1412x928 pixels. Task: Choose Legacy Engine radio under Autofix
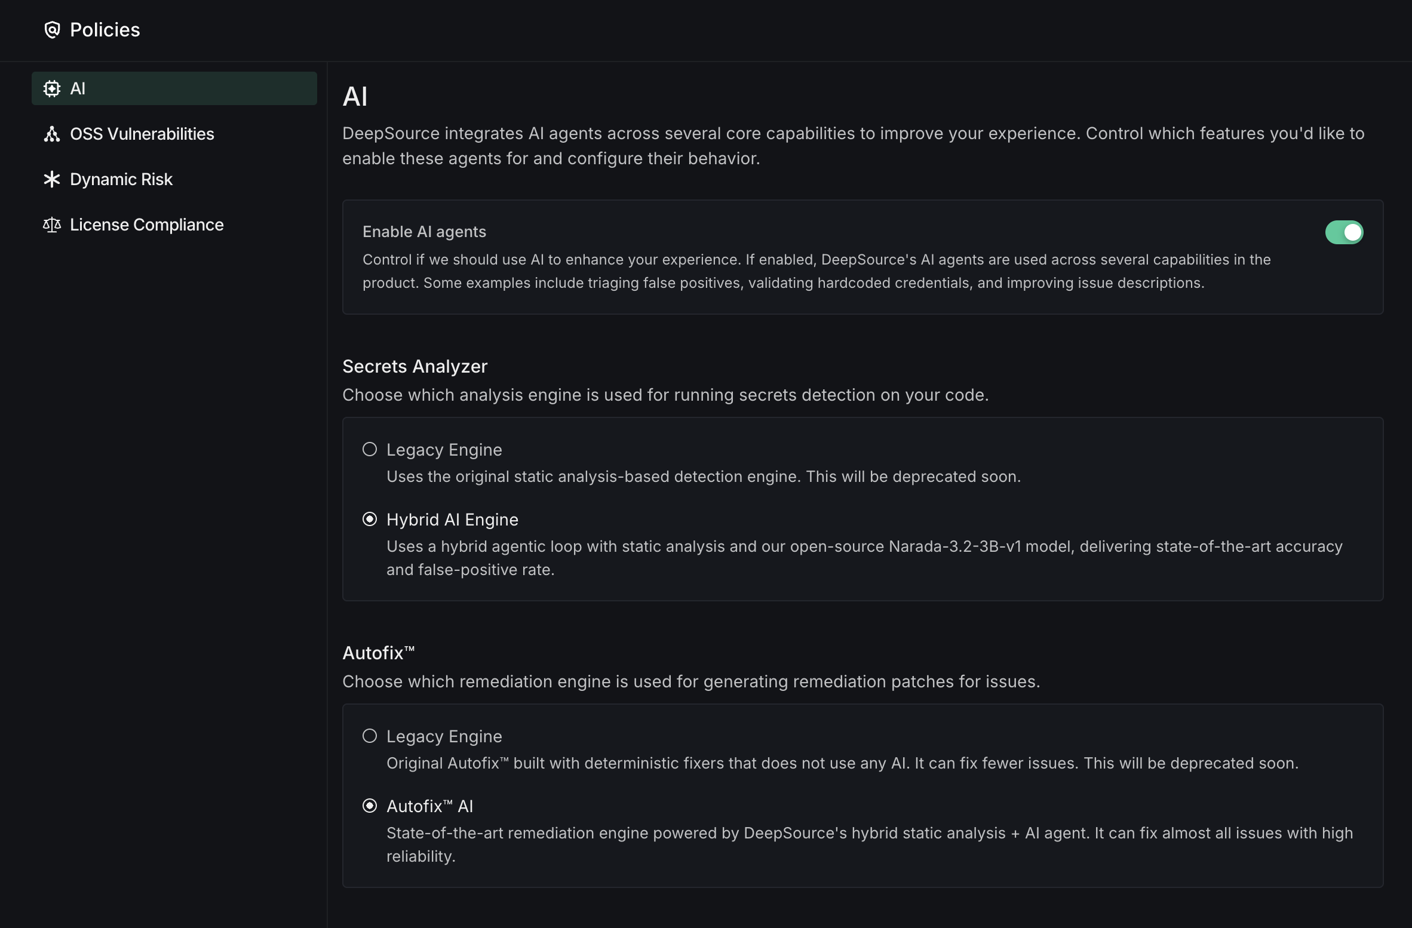[x=370, y=736]
